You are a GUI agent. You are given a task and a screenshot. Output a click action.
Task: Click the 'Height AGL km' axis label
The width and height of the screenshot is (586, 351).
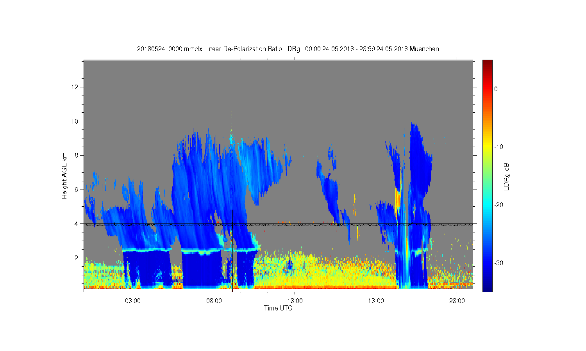pos(64,175)
